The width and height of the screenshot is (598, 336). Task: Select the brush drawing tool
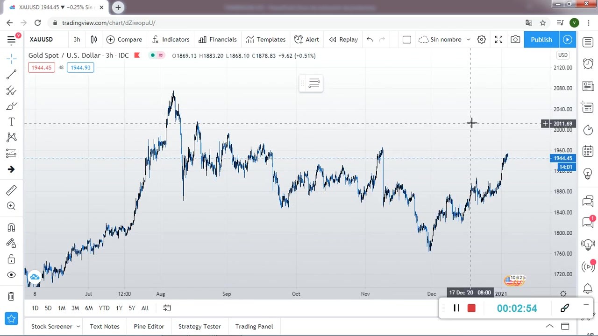pyautogui.click(x=11, y=106)
